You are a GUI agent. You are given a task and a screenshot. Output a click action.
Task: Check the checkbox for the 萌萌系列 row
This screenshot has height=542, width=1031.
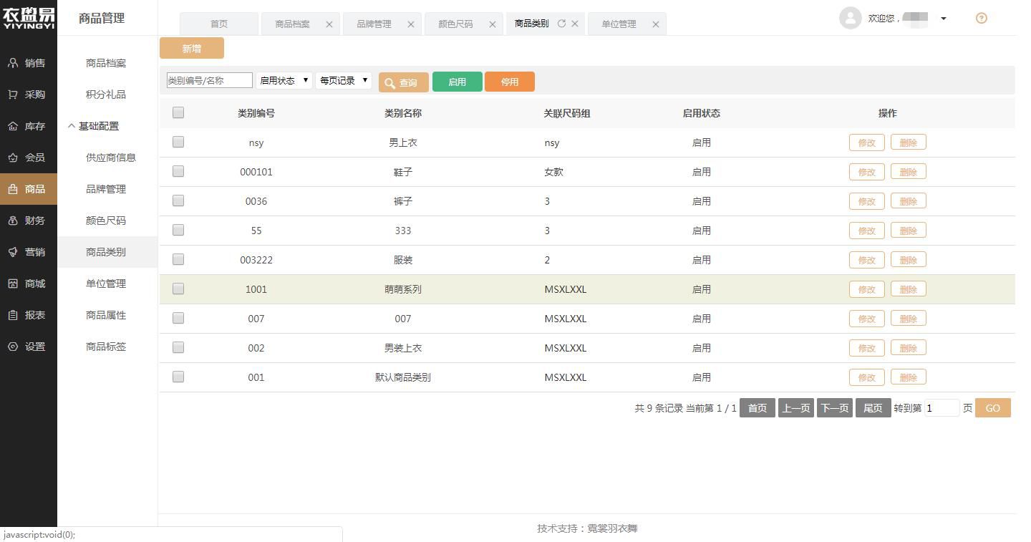tap(178, 289)
